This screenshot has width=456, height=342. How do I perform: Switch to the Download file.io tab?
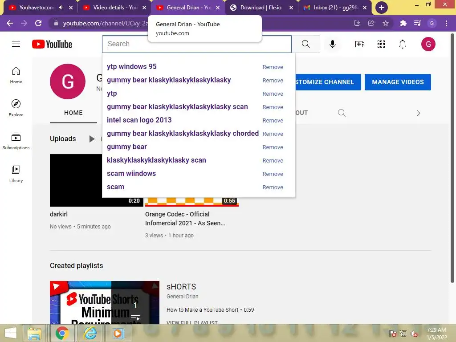click(x=261, y=8)
